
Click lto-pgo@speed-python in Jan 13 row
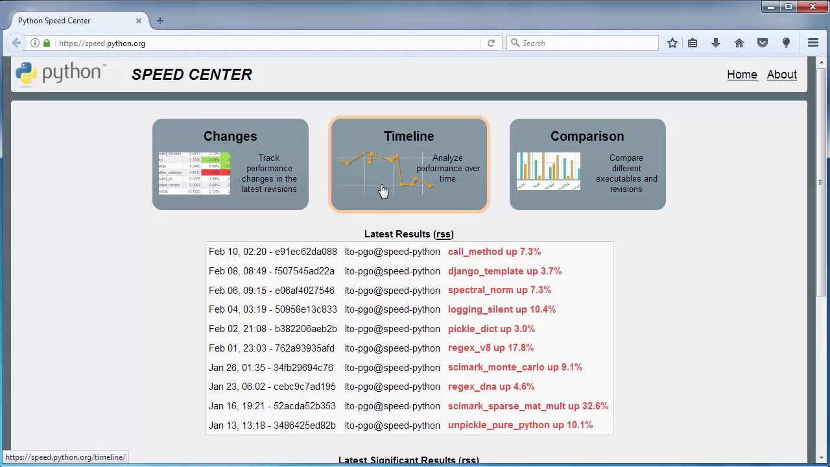(392, 425)
